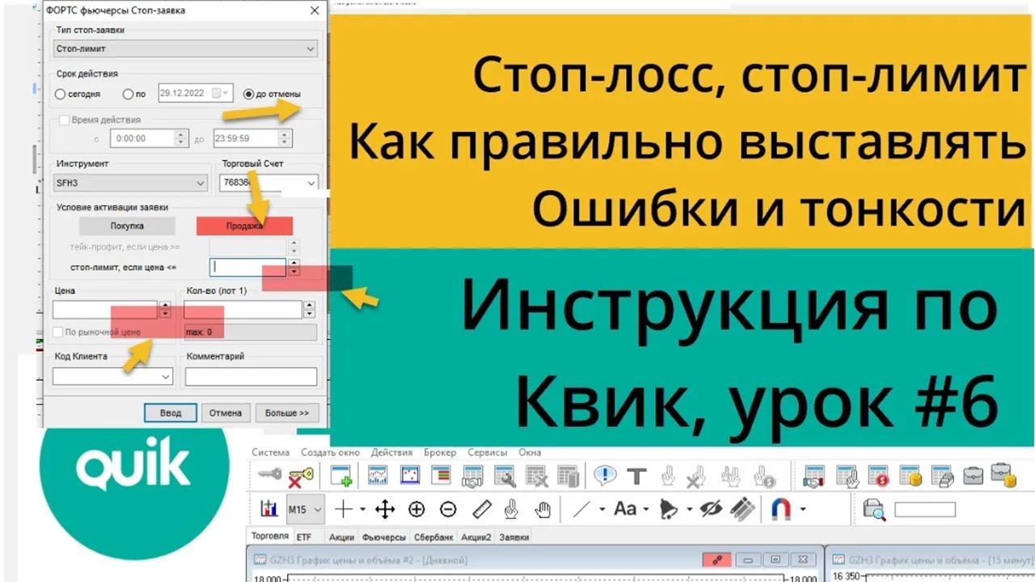Expand the magnet tool dropdown arrow
1035x582 pixels.
point(802,509)
